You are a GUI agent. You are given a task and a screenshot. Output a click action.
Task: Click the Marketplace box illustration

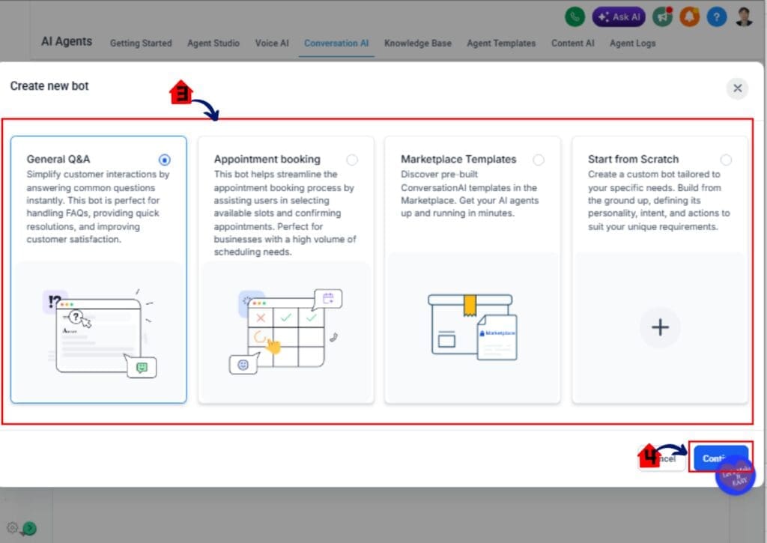tap(472, 327)
